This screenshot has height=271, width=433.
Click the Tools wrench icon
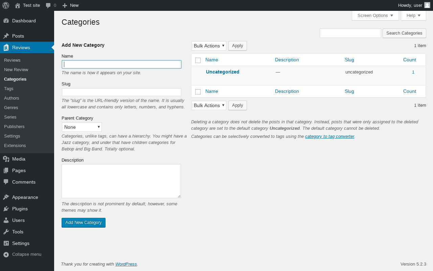click(6, 232)
